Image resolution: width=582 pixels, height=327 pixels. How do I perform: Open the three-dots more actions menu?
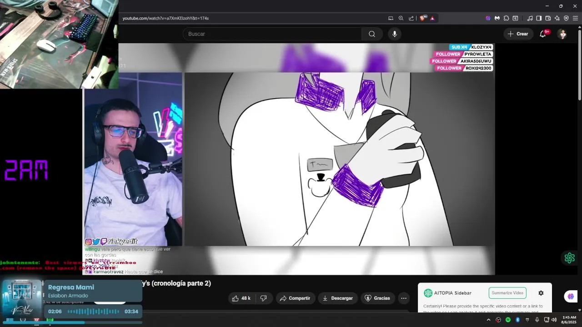[404, 298]
